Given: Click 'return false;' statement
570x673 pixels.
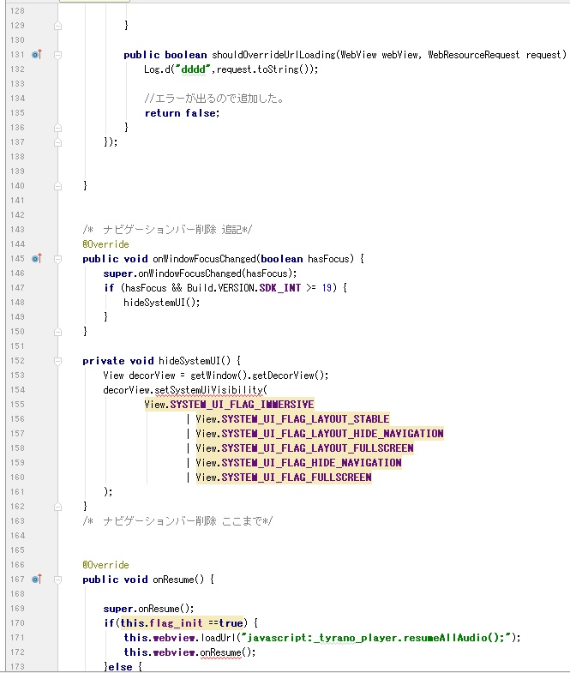Looking at the screenshot, I should [x=182, y=113].
